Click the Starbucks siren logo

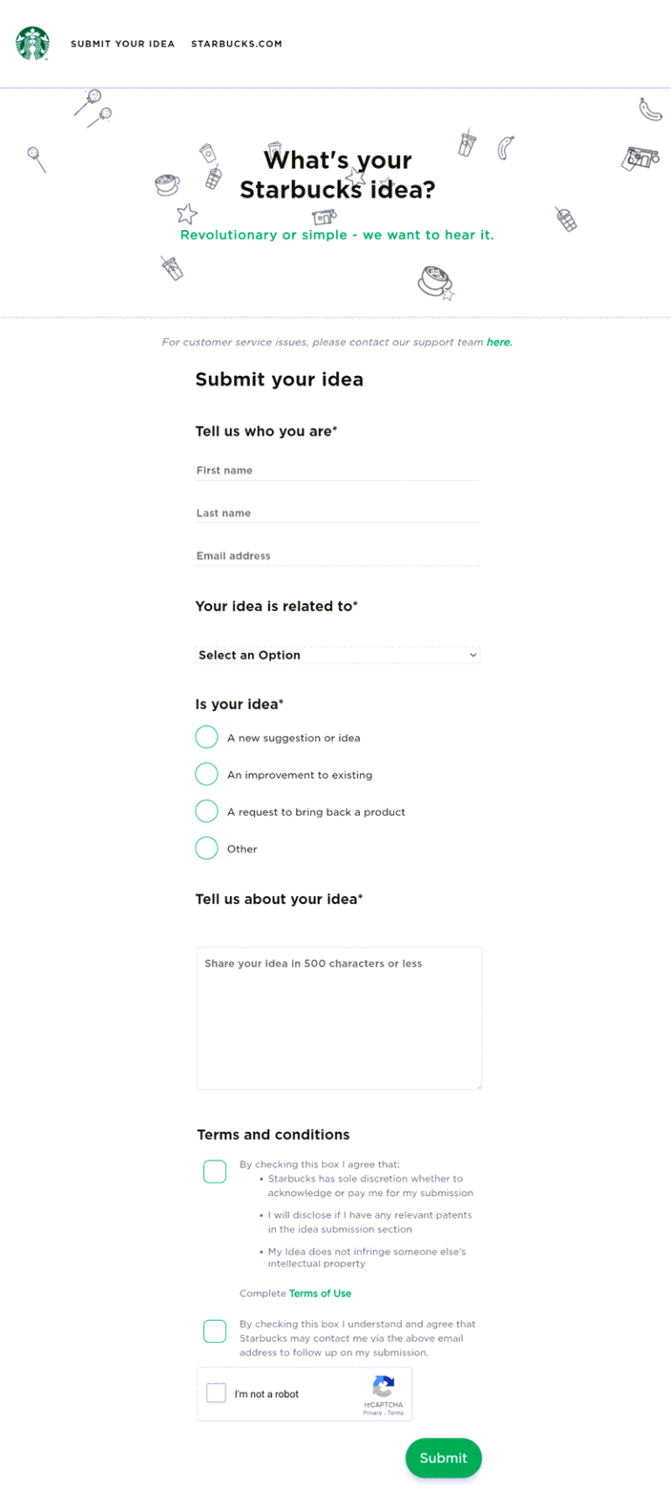(31, 43)
